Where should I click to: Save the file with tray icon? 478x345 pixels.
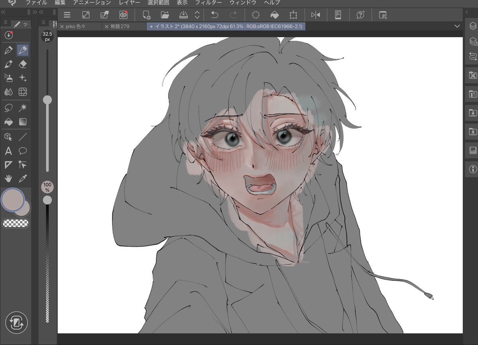[x=183, y=15]
